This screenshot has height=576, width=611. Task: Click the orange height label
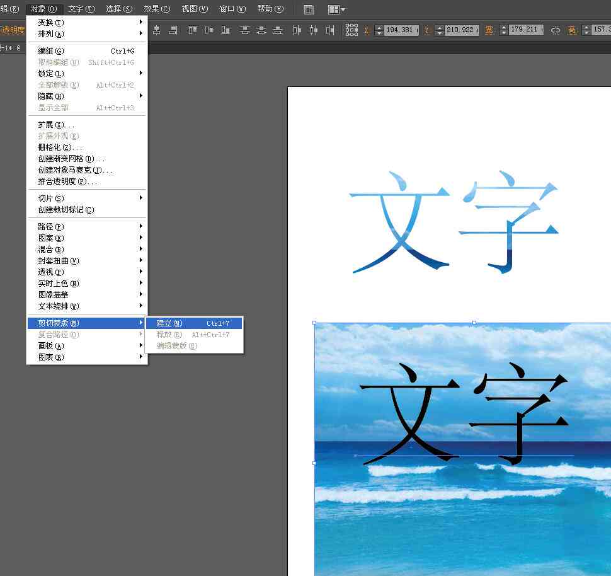(x=572, y=30)
